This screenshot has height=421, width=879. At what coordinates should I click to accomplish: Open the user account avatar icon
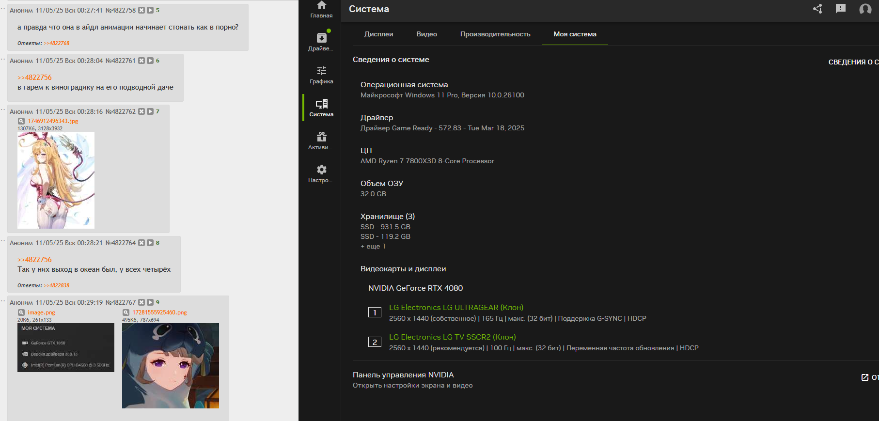[865, 9]
